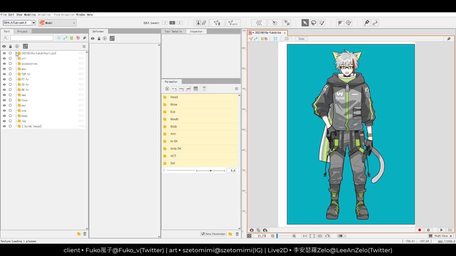Select the deform path edit tool

tap(340, 23)
